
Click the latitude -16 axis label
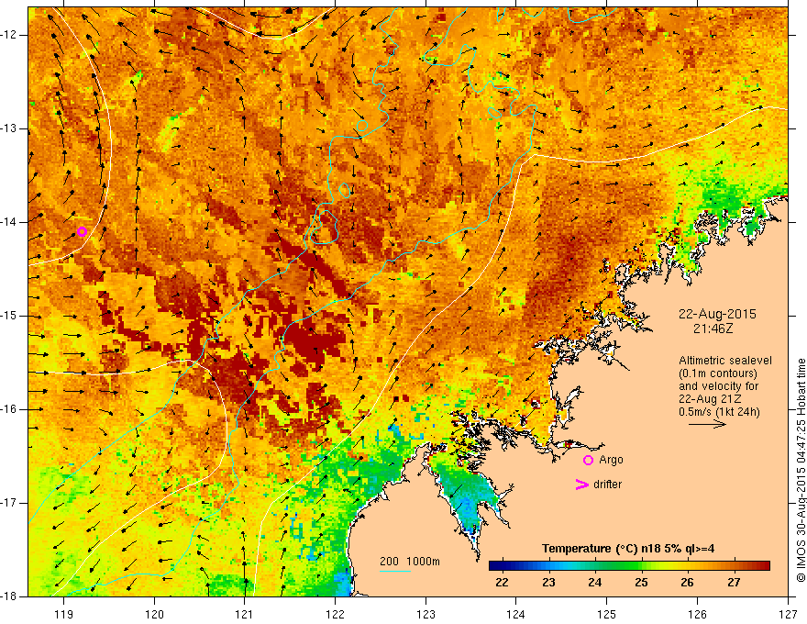click(x=10, y=410)
